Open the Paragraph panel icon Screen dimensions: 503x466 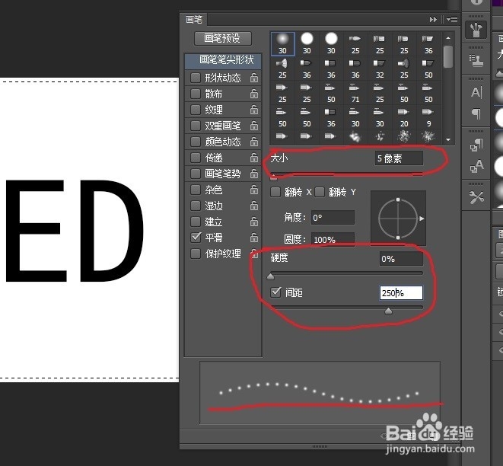click(x=476, y=113)
